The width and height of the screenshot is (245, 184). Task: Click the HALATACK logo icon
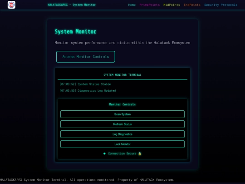click(11, 5)
